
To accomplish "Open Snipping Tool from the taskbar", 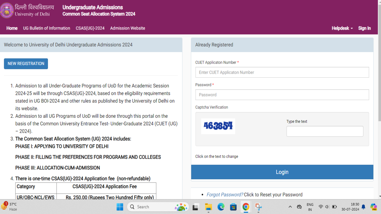I will 258,207.
